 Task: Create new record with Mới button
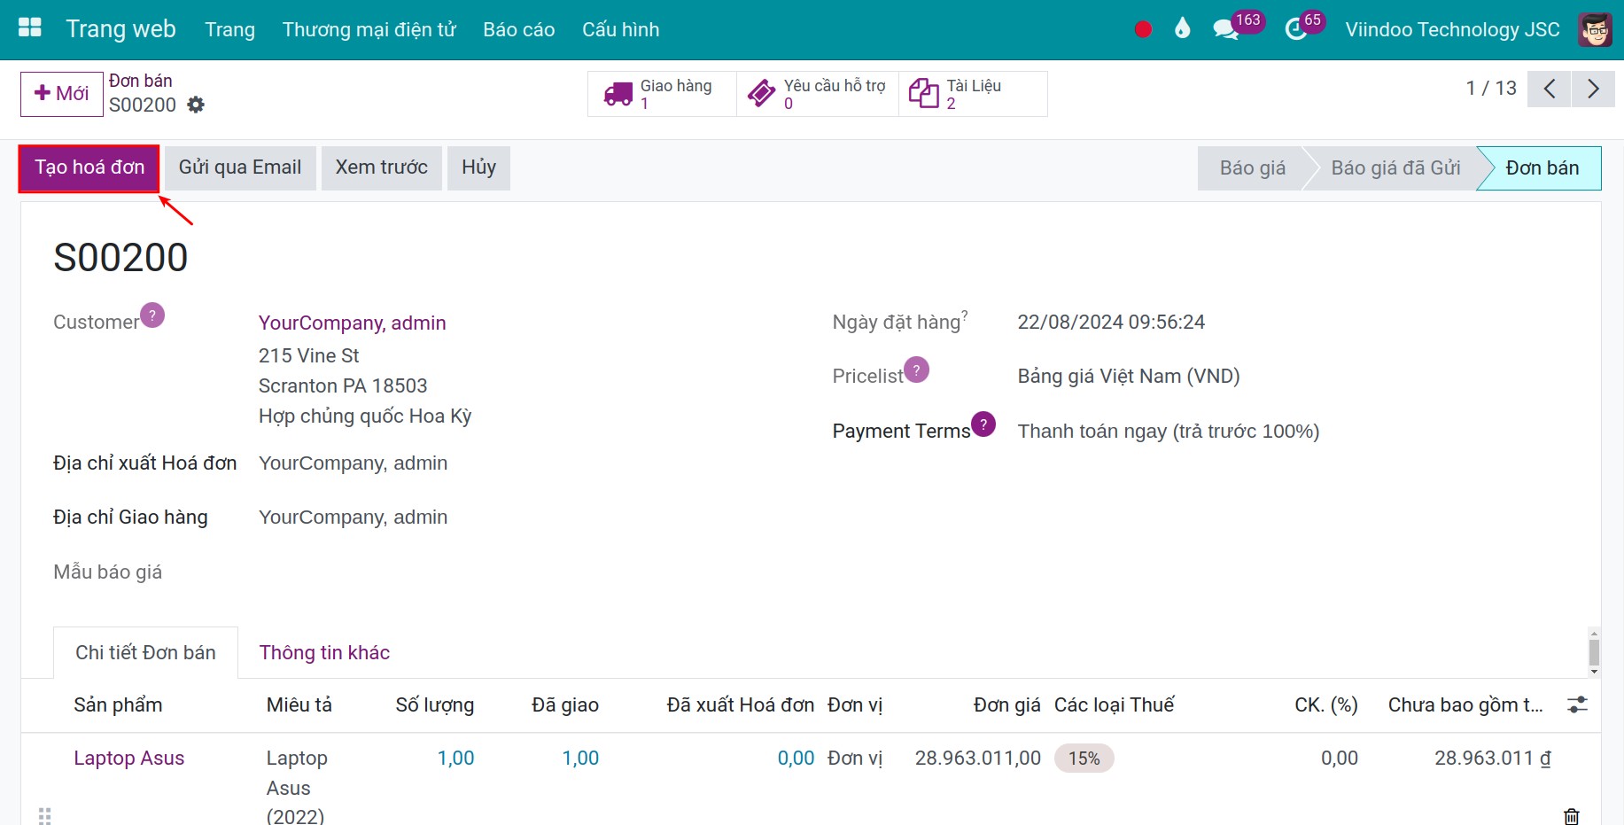click(x=62, y=94)
